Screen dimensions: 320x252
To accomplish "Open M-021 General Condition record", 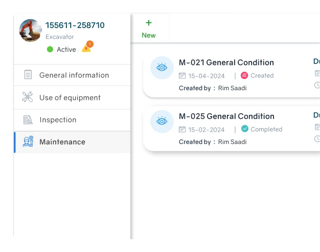I will pyautogui.click(x=226, y=62).
